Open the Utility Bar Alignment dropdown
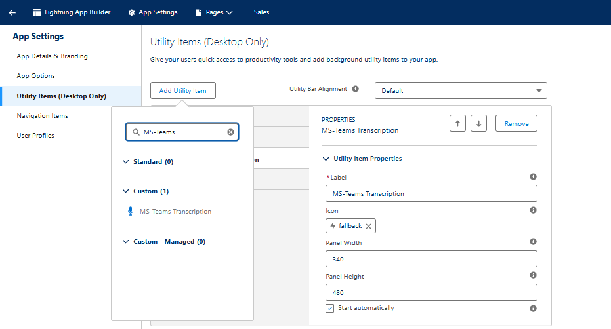 point(461,90)
